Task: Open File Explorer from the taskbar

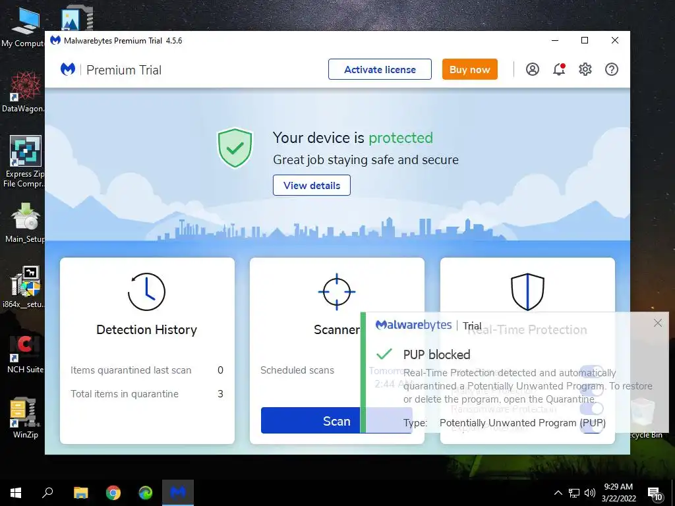Action: click(x=80, y=493)
